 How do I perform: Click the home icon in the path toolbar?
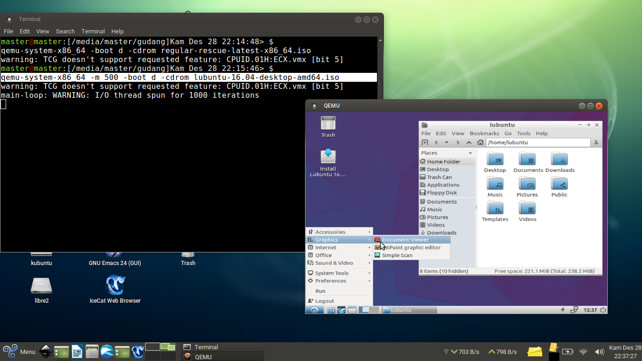coord(480,142)
